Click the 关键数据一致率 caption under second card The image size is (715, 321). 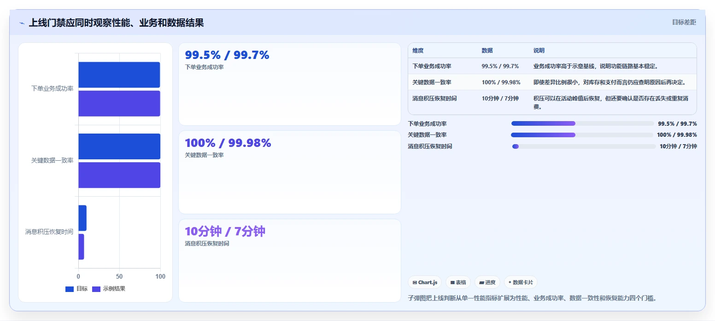click(x=204, y=155)
